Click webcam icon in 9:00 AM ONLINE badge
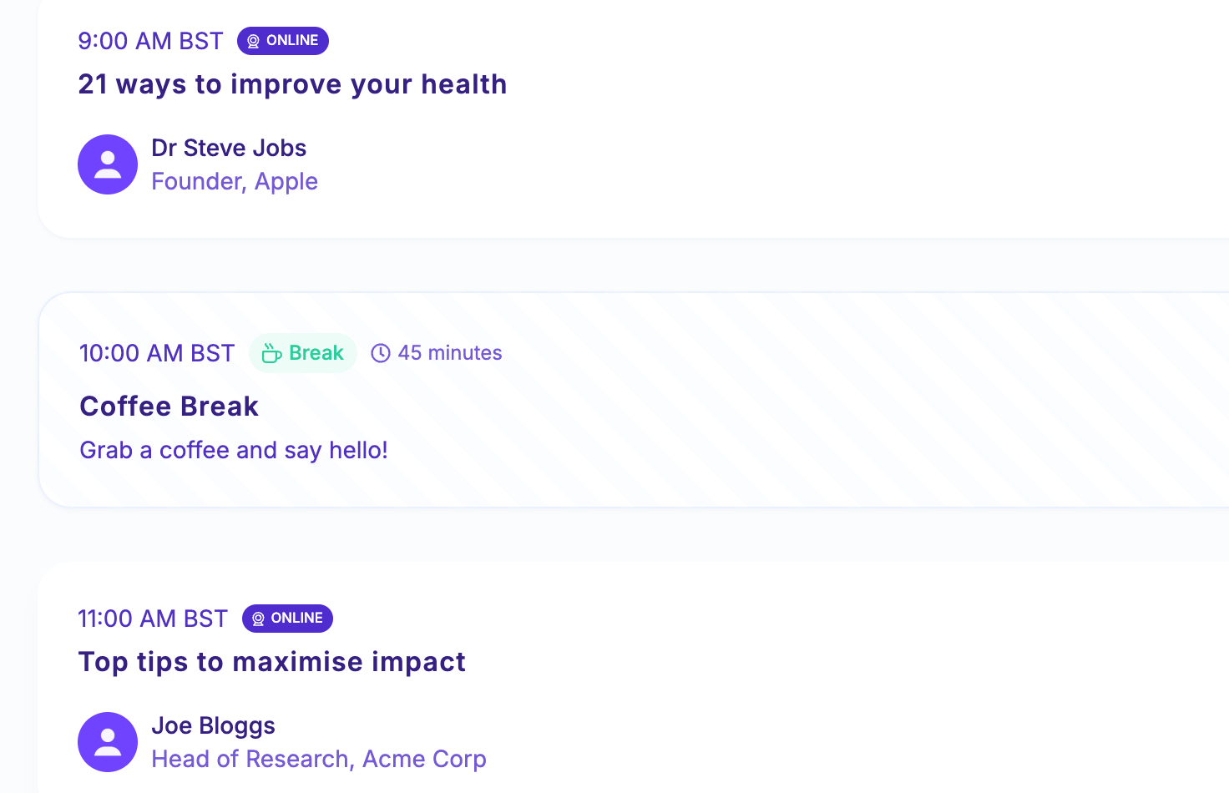The width and height of the screenshot is (1229, 793). [253, 41]
